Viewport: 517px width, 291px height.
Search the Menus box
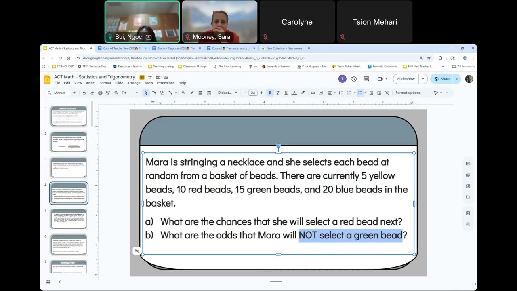pos(56,93)
